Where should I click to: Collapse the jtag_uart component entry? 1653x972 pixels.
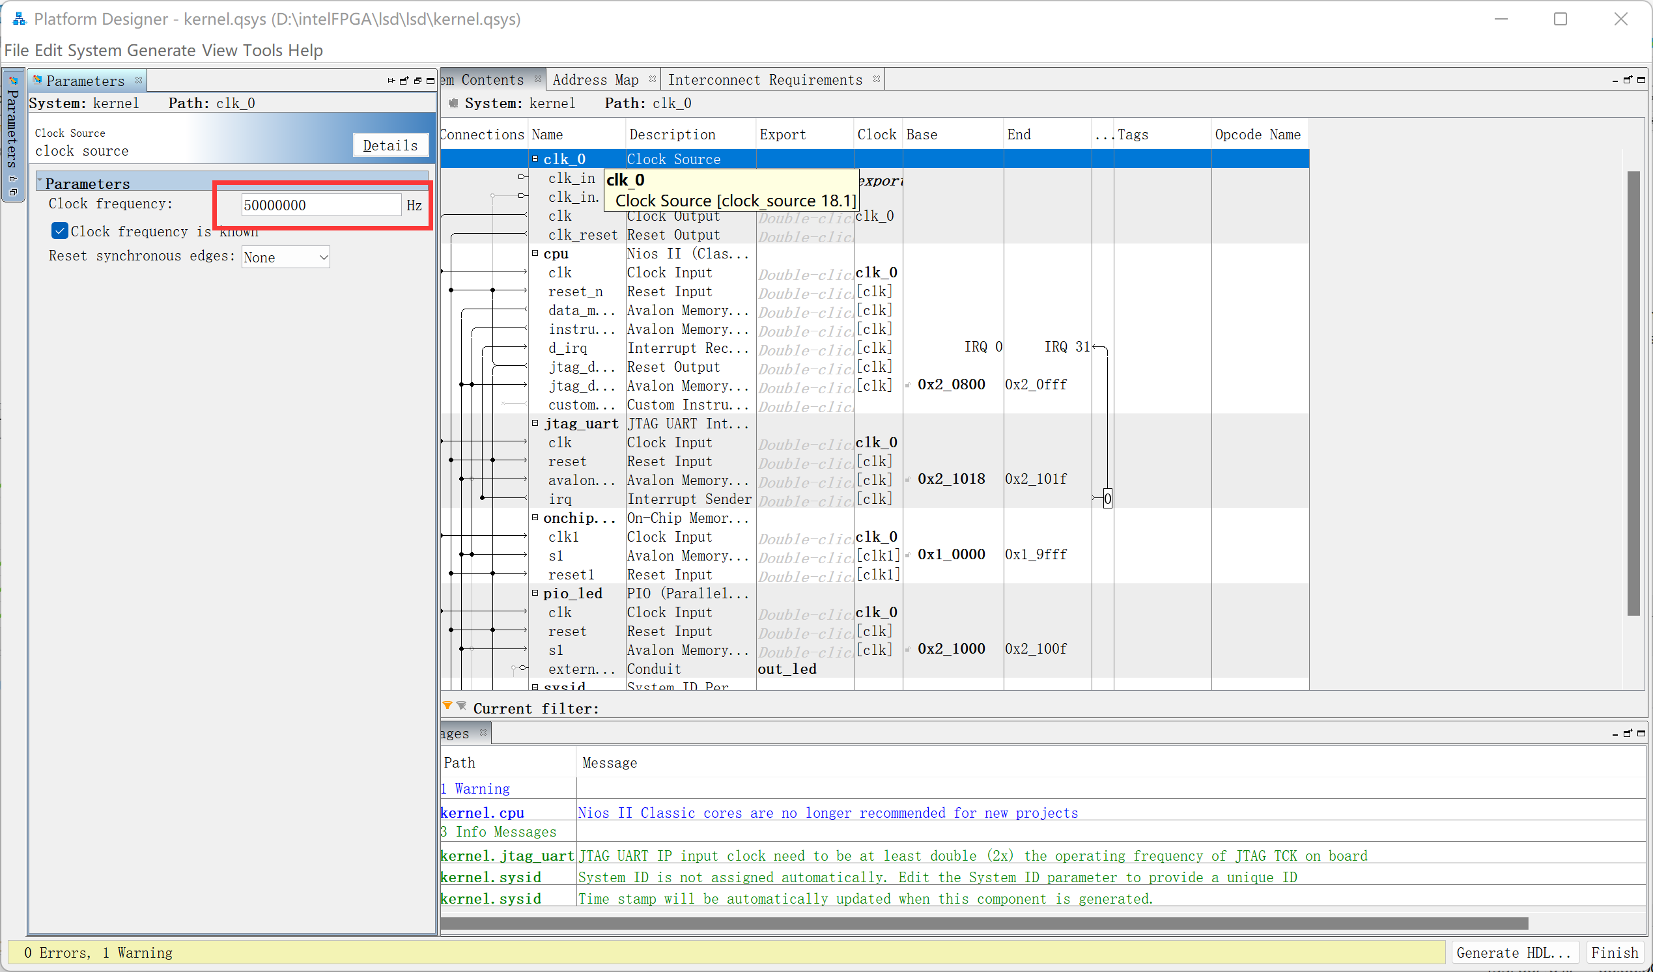click(x=533, y=423)
